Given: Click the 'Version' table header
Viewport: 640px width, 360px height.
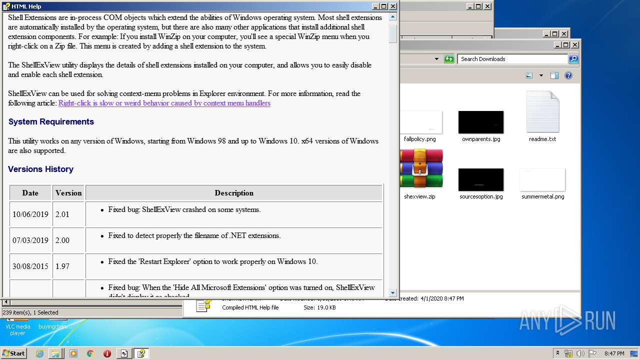Looking at the screenshot, I should click(x=68, y=193).
